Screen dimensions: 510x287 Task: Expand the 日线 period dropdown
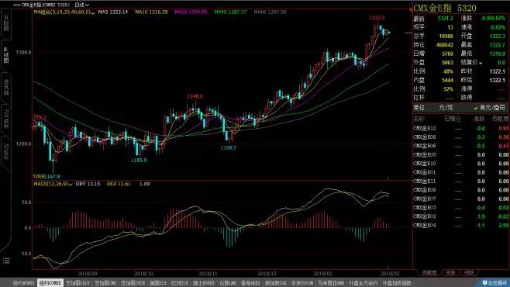(x=81, y=5)
